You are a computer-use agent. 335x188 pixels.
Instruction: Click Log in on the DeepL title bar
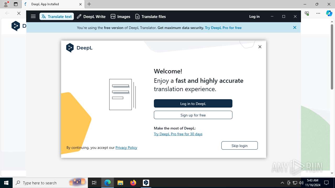click(254, 16)
